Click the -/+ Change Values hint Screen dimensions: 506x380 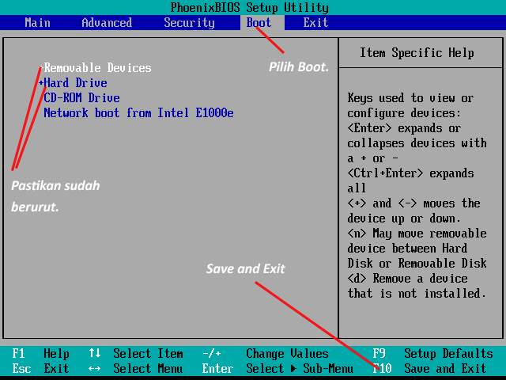(265, 354)
